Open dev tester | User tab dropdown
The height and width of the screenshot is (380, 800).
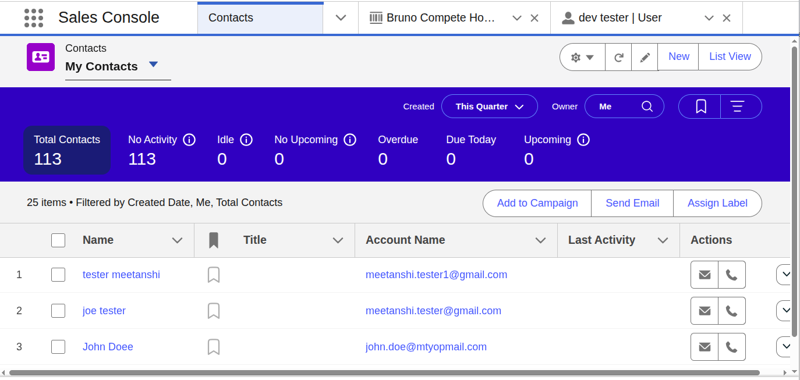click(x=709, y=18)
